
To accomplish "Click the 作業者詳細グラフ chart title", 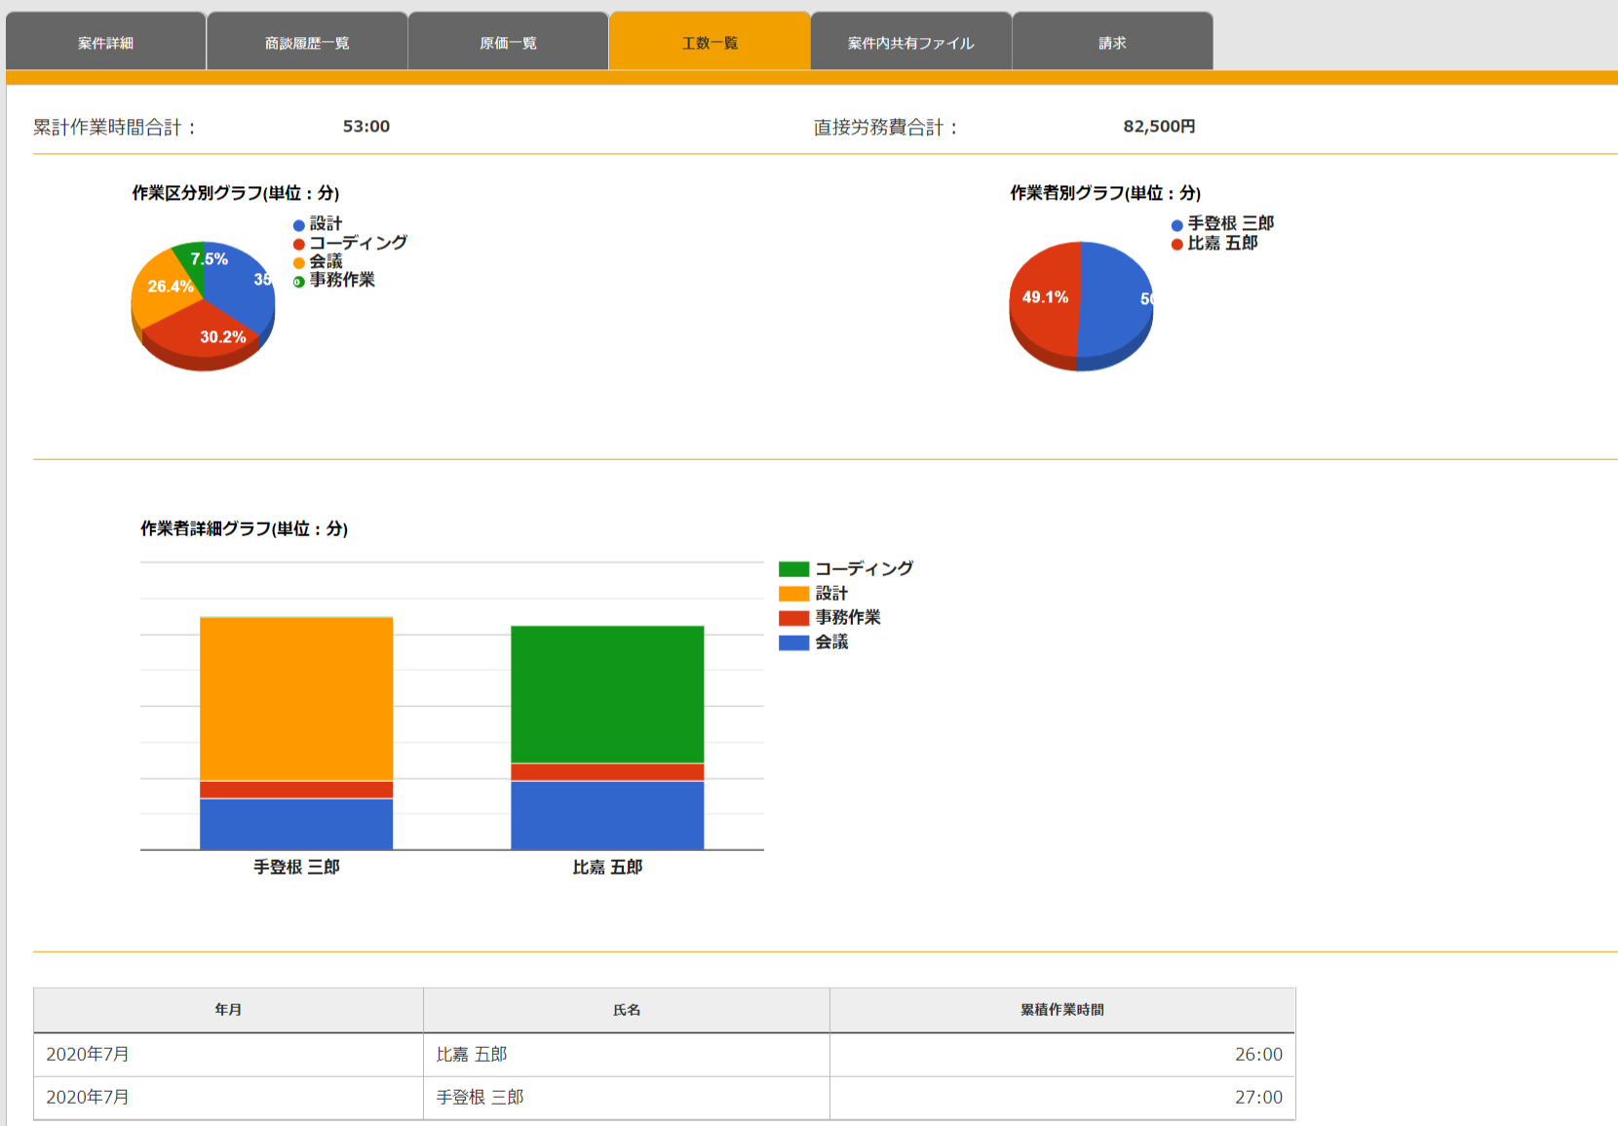I will pos(244,528).
